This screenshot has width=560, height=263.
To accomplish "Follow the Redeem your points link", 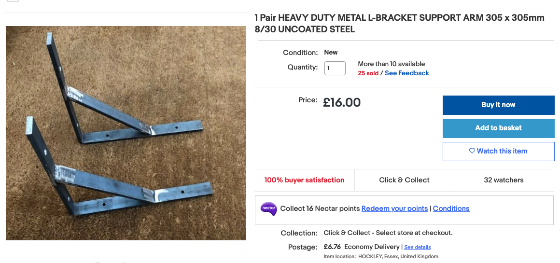I will 394,208.
